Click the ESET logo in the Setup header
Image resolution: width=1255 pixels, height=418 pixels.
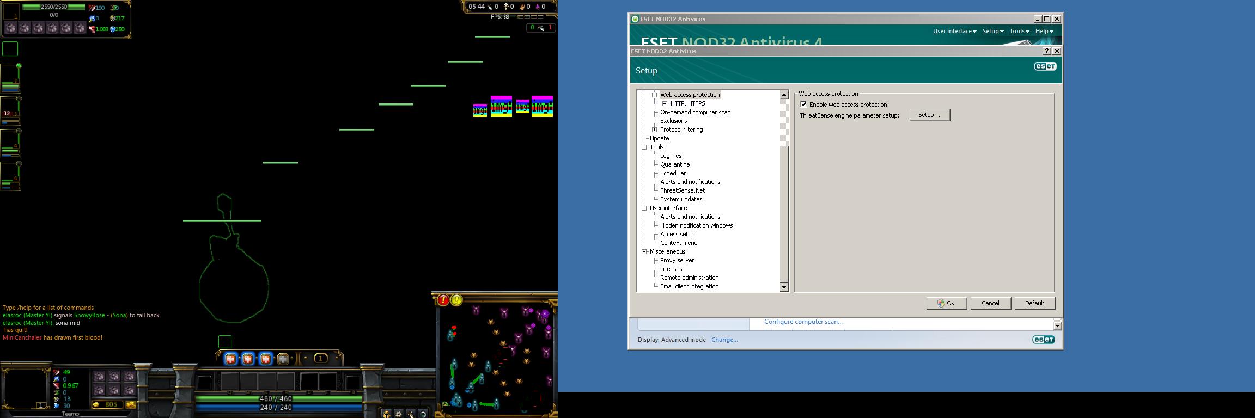click(1045, 66)
